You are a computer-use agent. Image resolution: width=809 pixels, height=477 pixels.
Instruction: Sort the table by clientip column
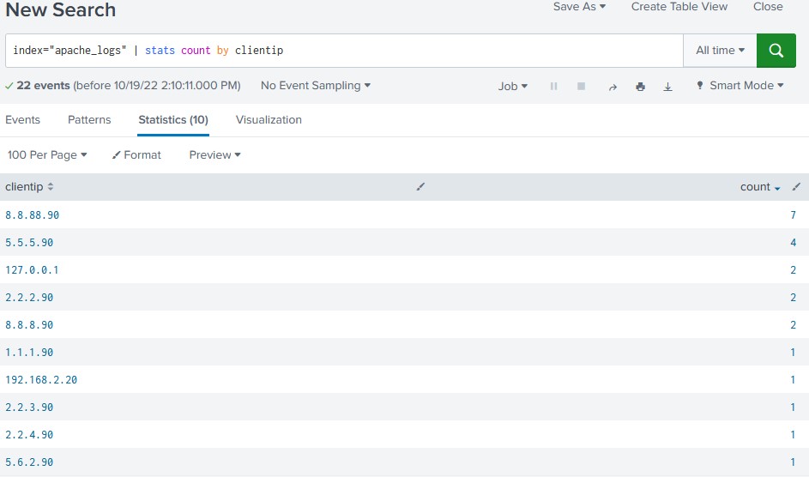tap(30, 187)
